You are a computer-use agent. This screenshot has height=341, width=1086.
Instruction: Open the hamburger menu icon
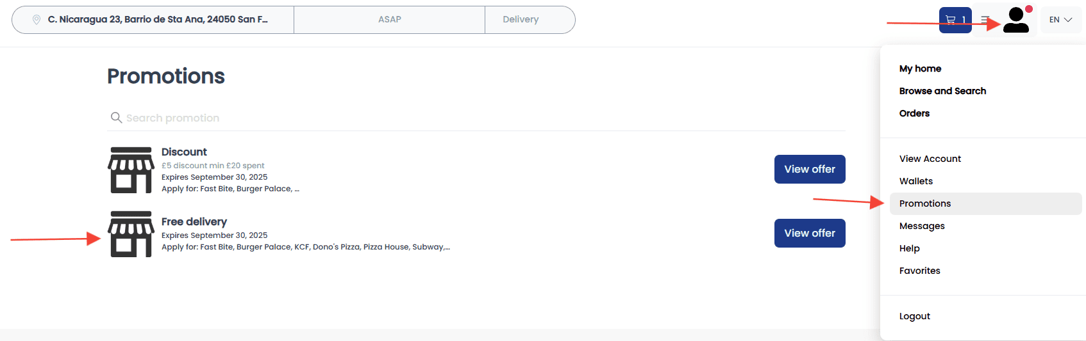(985, 20)
